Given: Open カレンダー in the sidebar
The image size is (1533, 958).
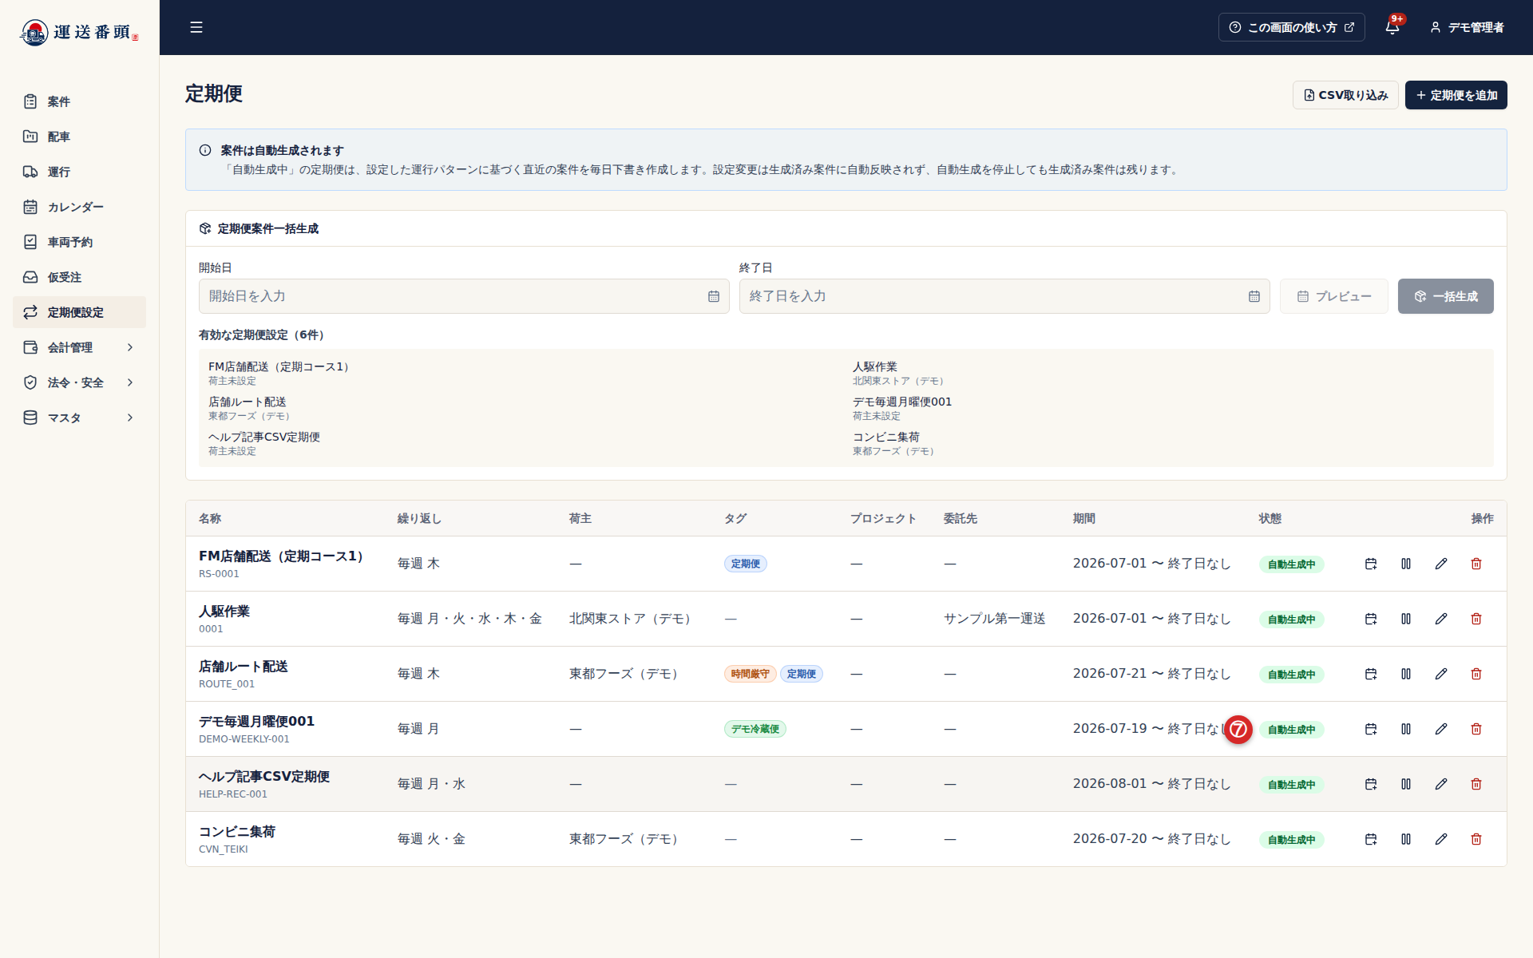Looking at the screenshot, I should [79, 207].
